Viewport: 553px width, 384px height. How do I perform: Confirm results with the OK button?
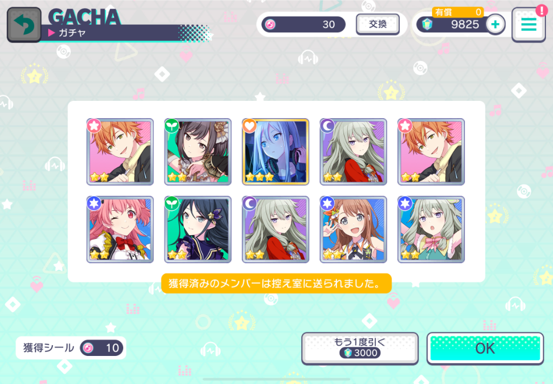485,348
